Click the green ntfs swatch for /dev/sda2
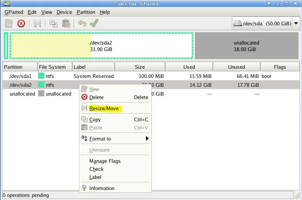Image resolution: width=302 pixels, height=200 pixels. click(41, 84)
